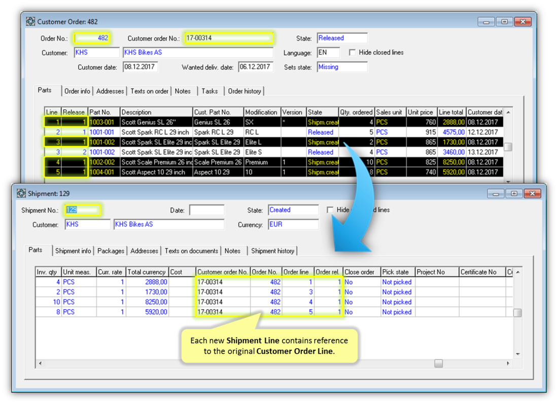Click the Customer Order window gear icon
This screenshot has width=558, height=404.
(x=30, y=21)
